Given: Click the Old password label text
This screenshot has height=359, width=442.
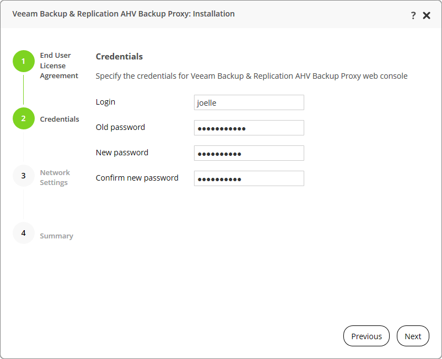Looking at the screenshot, I should 120,127.
